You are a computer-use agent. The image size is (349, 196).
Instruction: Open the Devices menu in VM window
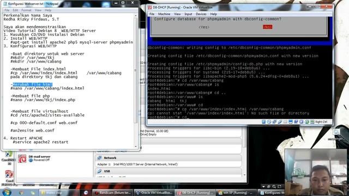pyautogui.click(x=201, y=14)
